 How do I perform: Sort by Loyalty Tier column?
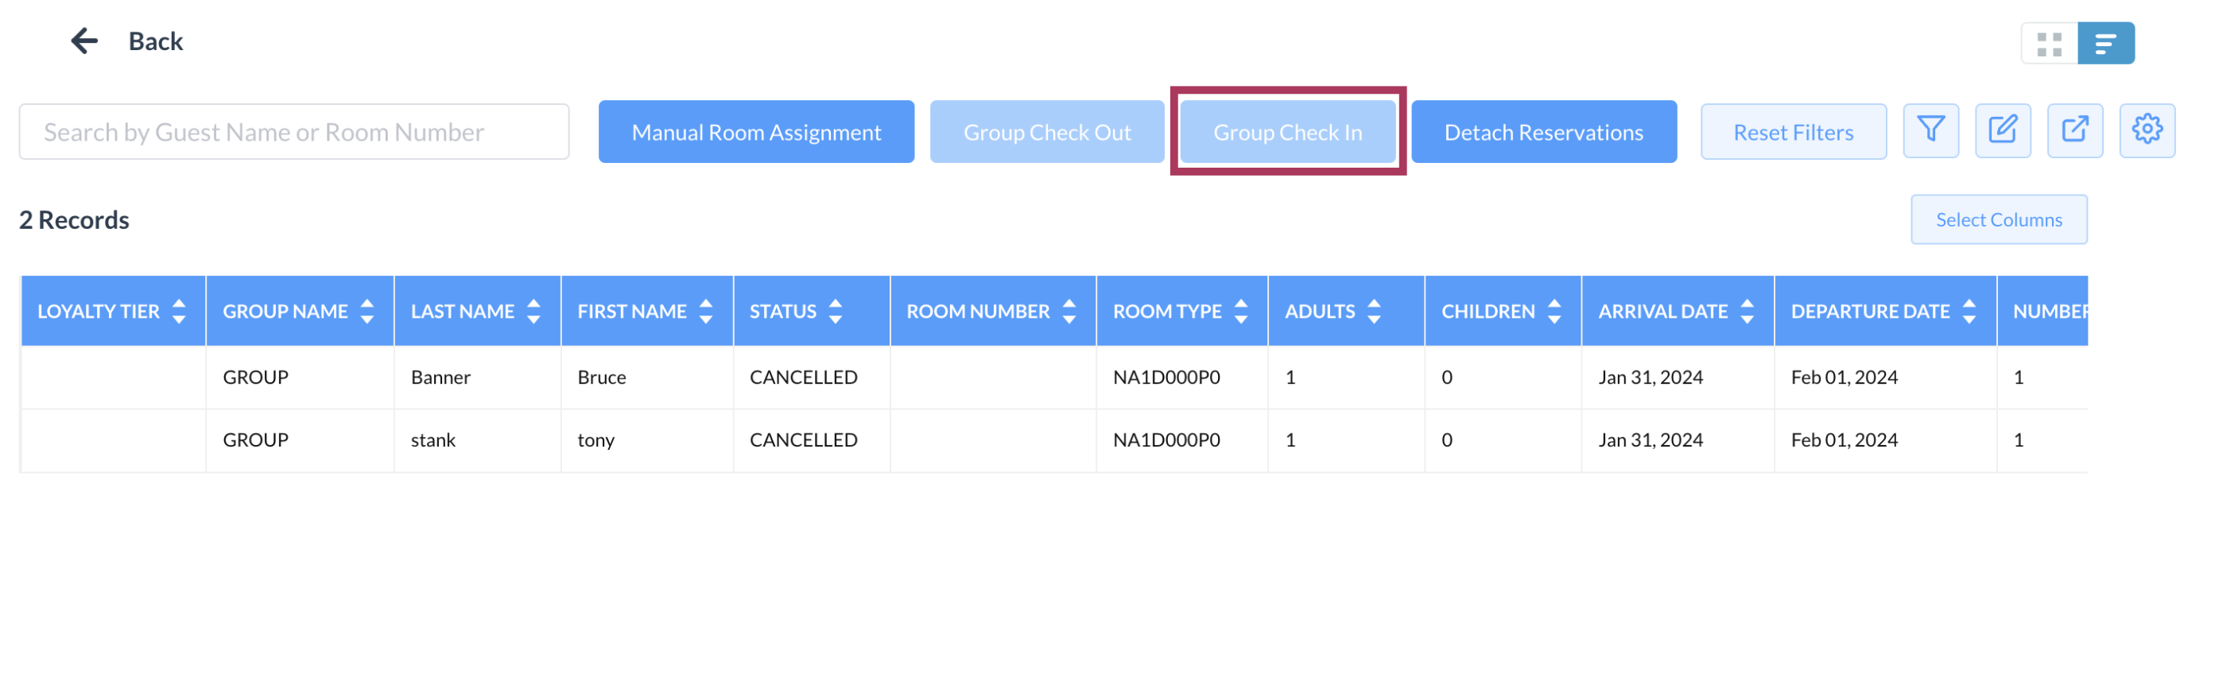(x=179, y=311)
